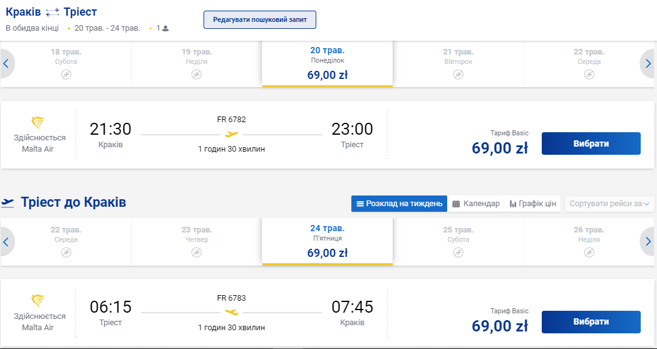
Task: Click the Ryanair harp logo on flight FR 6783
Action: [x=39, y=301]
